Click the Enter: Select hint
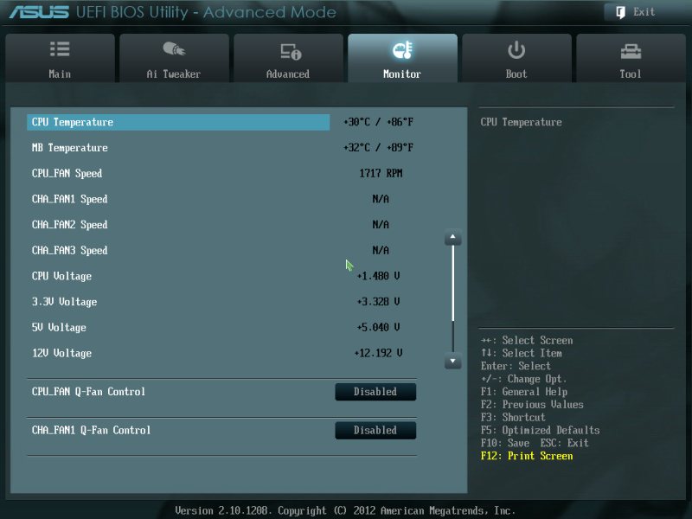 pyautogui.click(x=516, y=366)
